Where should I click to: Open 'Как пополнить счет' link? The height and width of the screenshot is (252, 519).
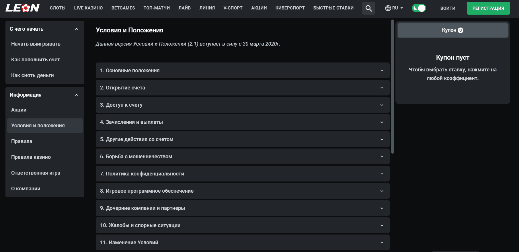tap(45, 60)
